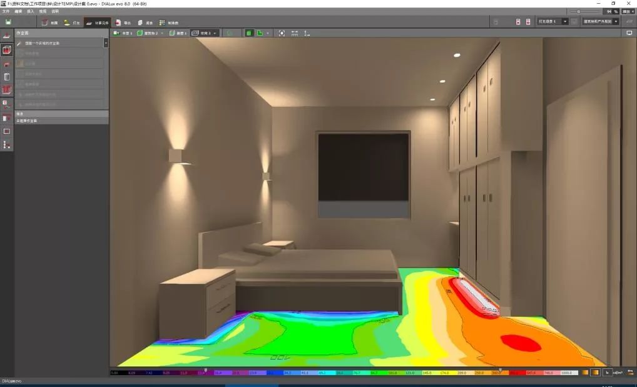Click the monitor icon at viewport top right

[629, 33]
